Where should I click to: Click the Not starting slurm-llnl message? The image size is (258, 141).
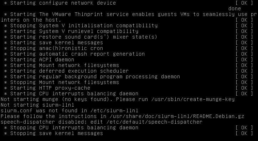(37, 105)
